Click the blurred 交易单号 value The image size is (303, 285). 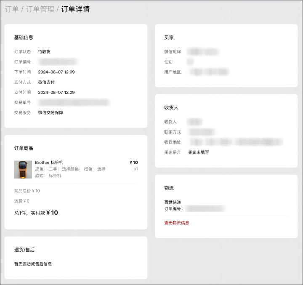point(73,102)
